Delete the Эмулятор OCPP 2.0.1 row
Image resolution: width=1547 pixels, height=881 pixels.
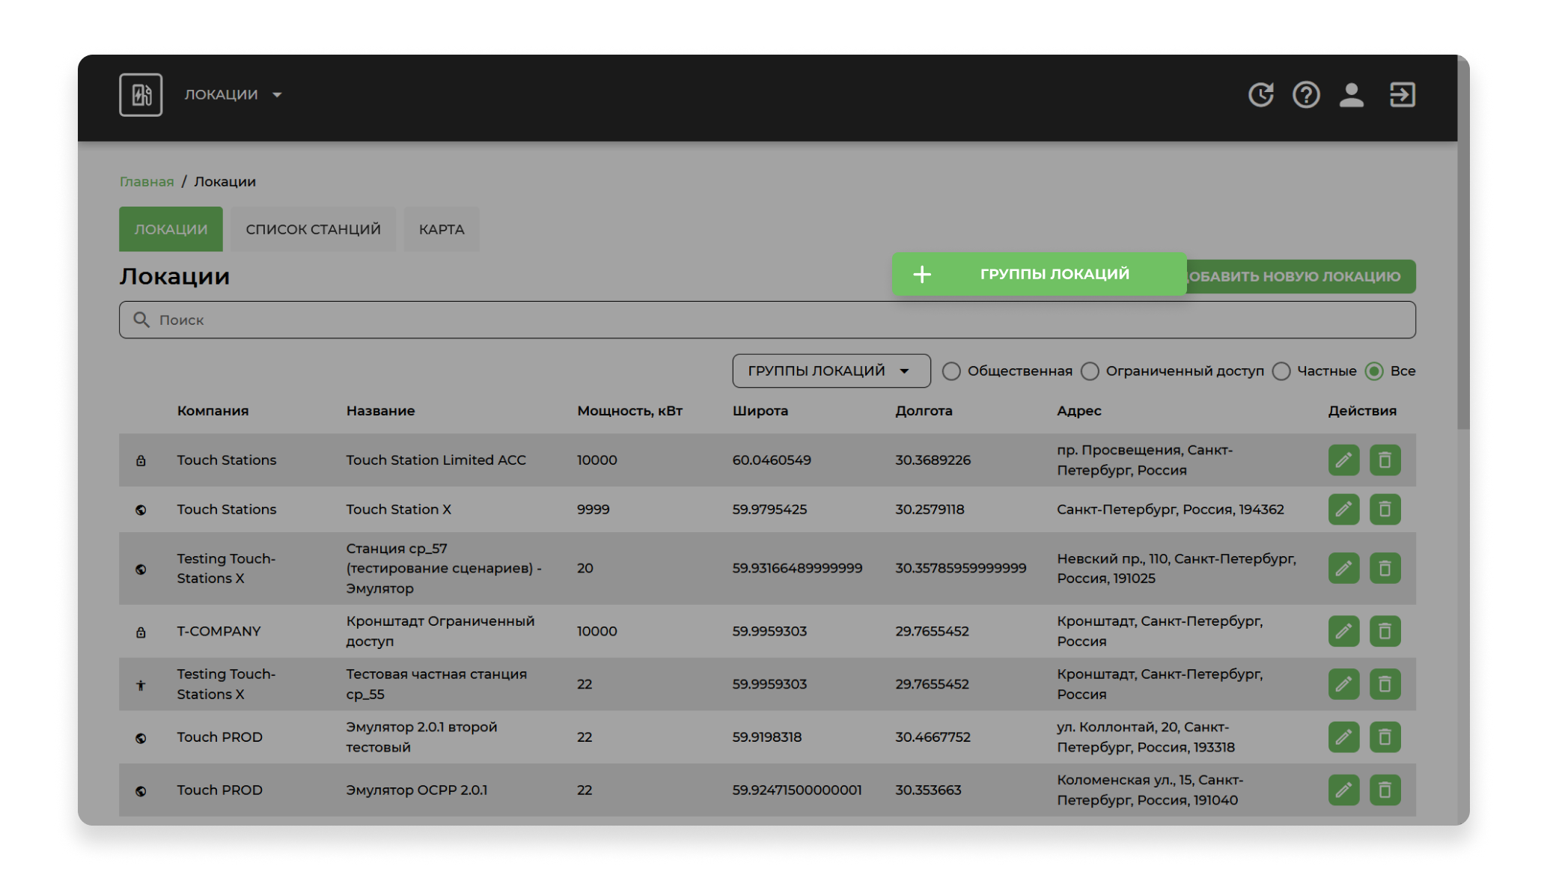1385,790
